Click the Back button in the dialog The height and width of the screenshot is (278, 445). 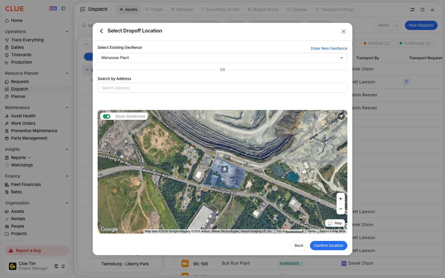tap(299, 246)
